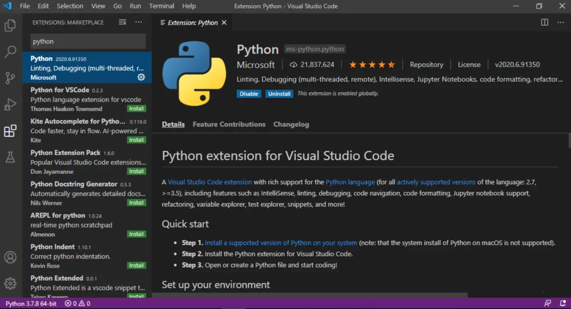Click the Accounts icon in activity bar
571x309 pixels.
(10, 257)
